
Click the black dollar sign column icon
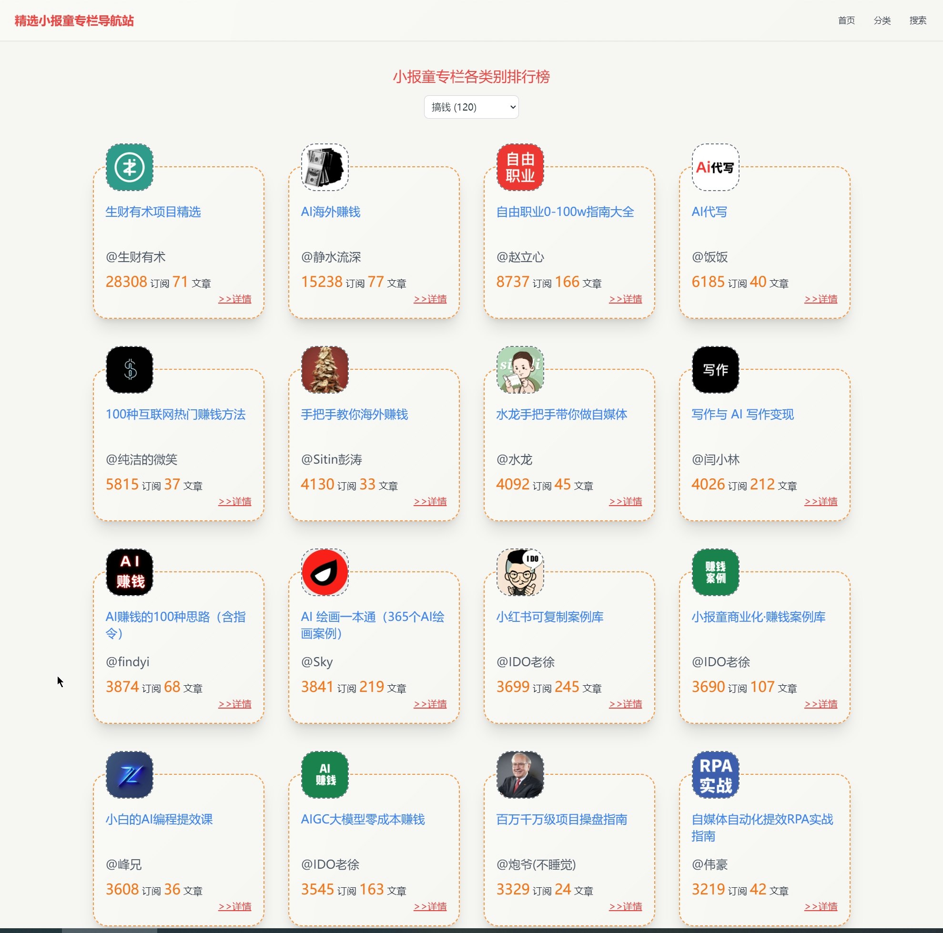[x=129, y=370]
